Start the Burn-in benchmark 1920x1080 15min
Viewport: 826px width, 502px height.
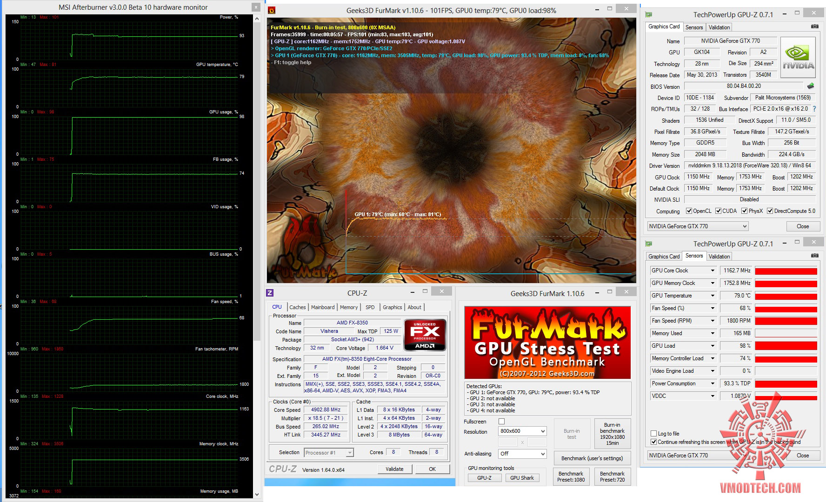[x=612, y=434]
